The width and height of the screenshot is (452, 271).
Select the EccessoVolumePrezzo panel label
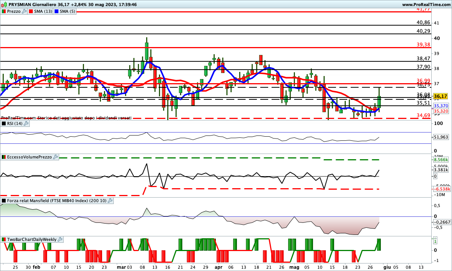pos(29,157)
